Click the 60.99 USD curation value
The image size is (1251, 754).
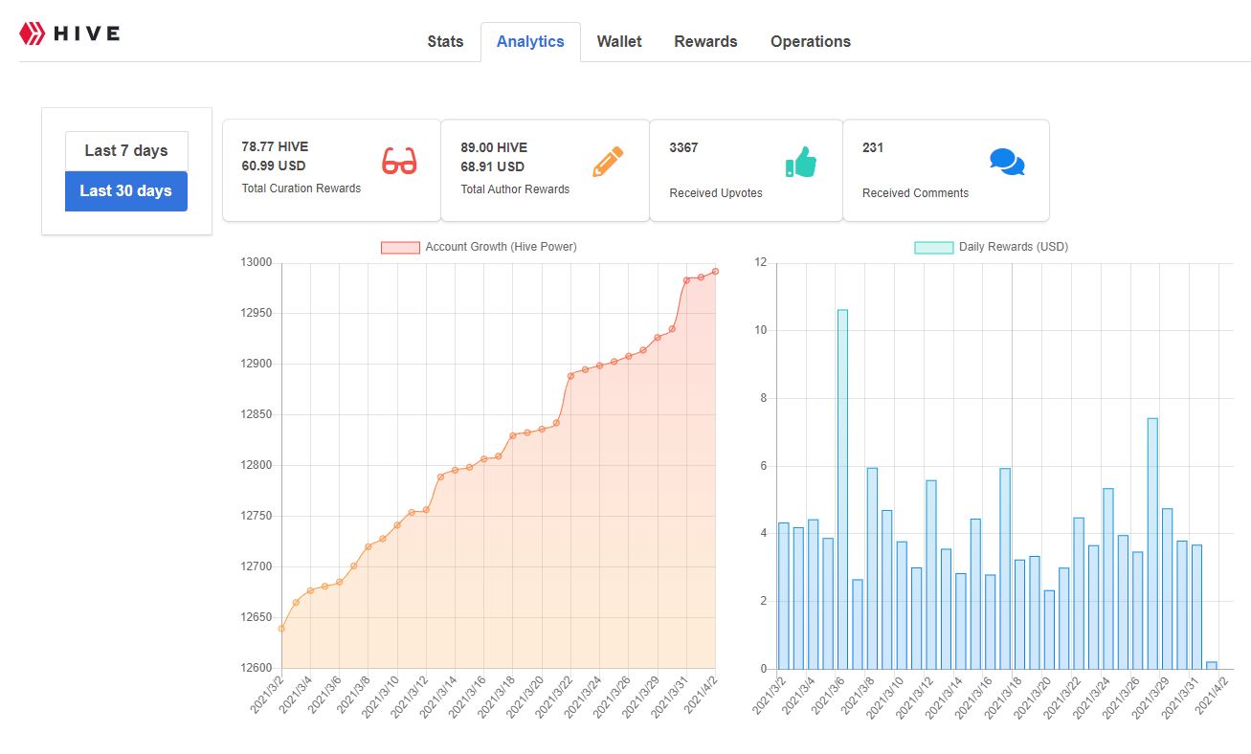274,166
